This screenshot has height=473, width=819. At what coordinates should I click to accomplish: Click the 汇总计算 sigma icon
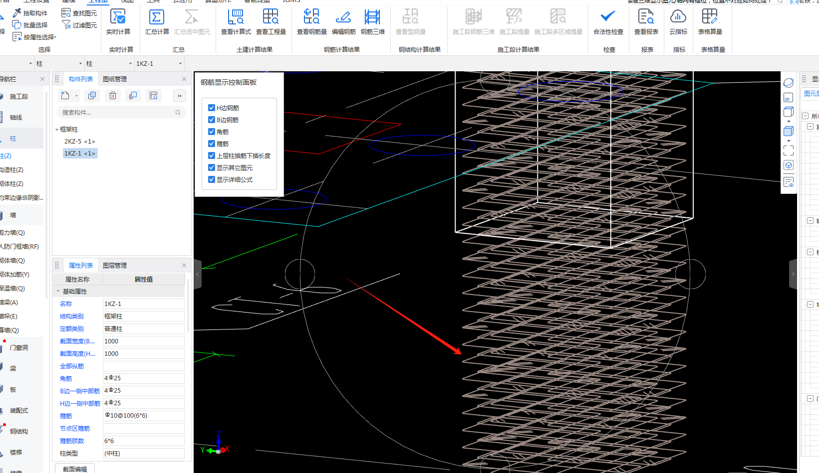[157, 18]
